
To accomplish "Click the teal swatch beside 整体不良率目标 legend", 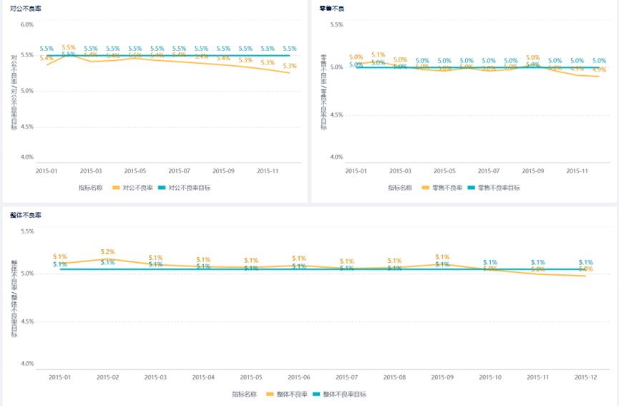I will coord(317,394).
